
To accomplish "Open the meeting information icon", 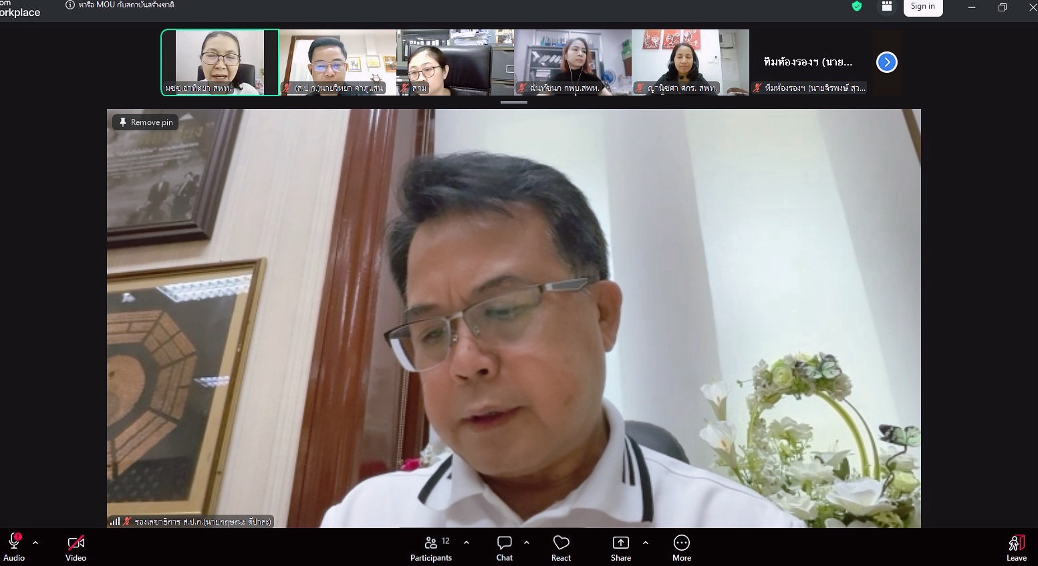I will point(69,5).
